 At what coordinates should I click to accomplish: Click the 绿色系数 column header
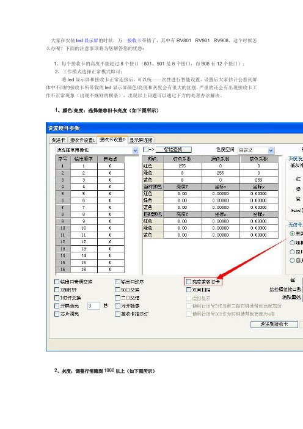pos(221,159)
